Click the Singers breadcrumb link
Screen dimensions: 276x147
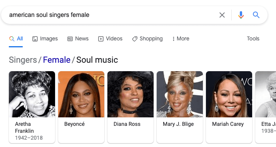[x=23, y=60]
